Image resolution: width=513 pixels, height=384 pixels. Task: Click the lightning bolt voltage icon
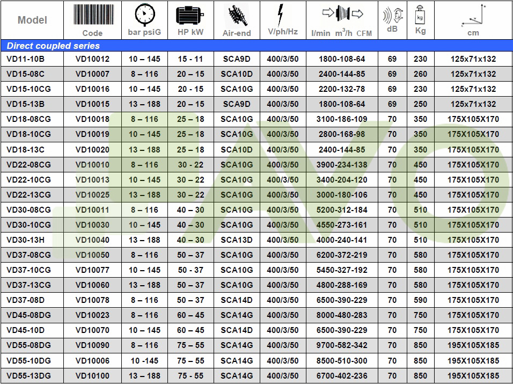pos(282,15)
